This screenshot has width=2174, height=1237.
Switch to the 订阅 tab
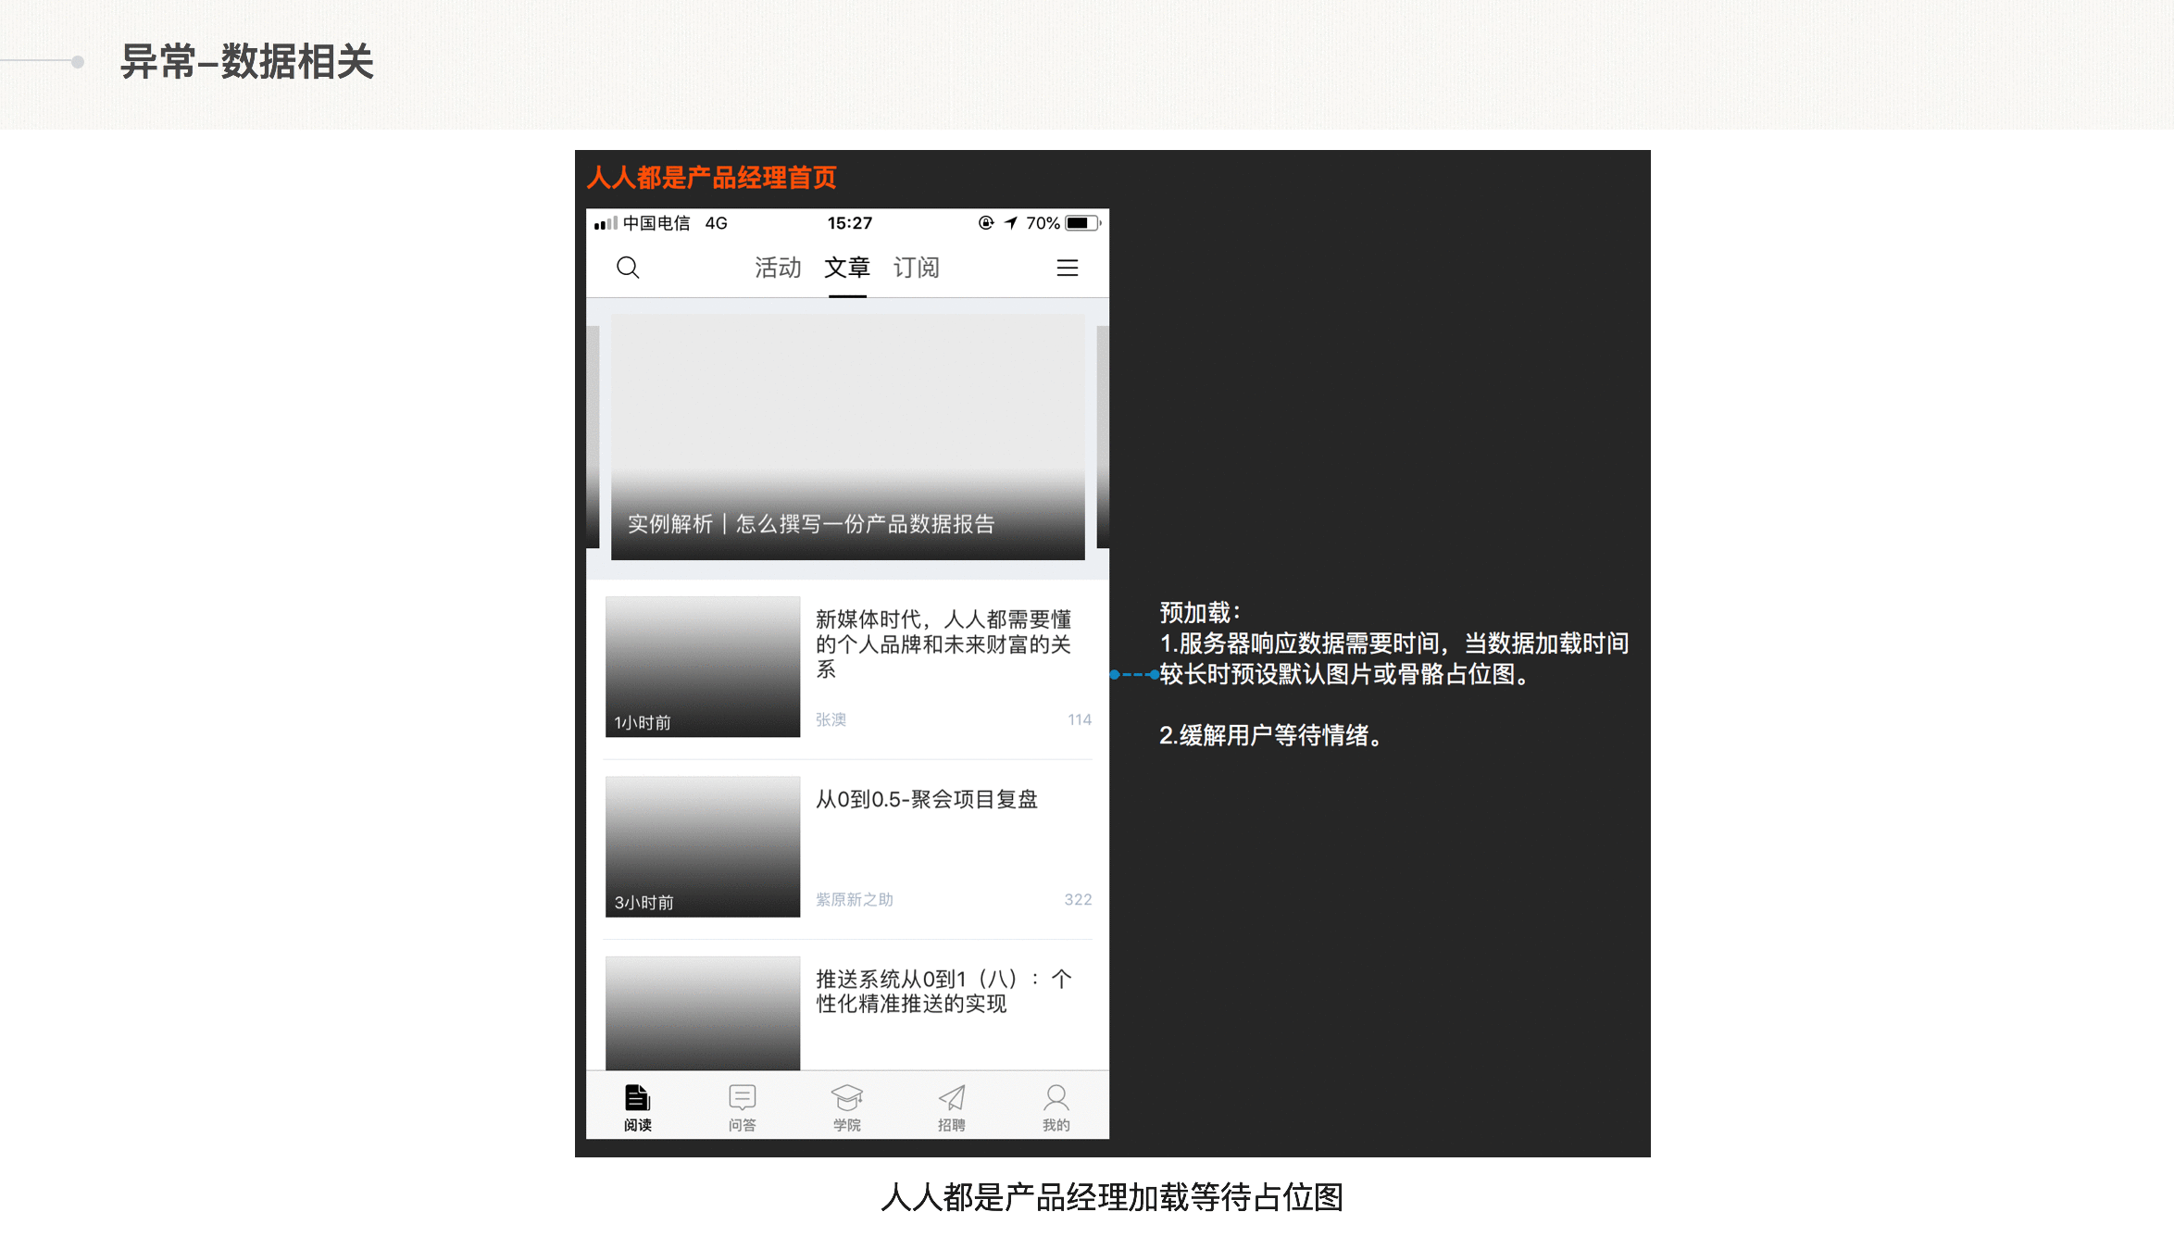coord(916,268)
